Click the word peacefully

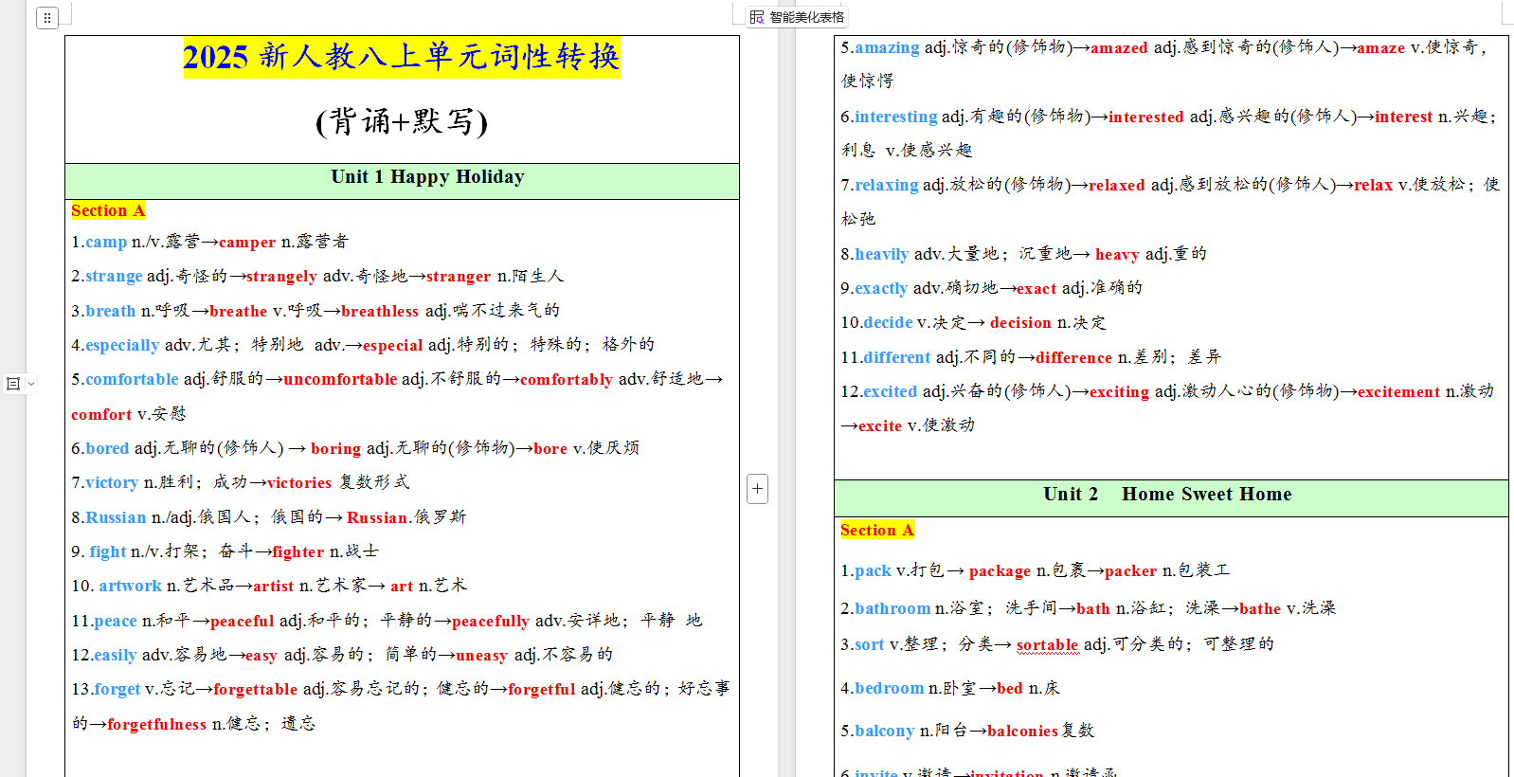coord(491,622)
